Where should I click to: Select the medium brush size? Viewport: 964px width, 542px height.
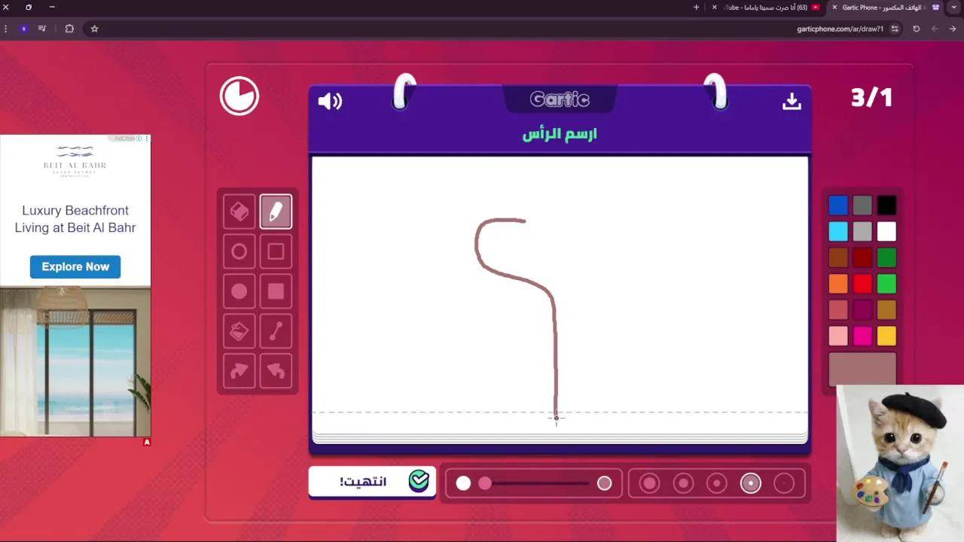717,483
